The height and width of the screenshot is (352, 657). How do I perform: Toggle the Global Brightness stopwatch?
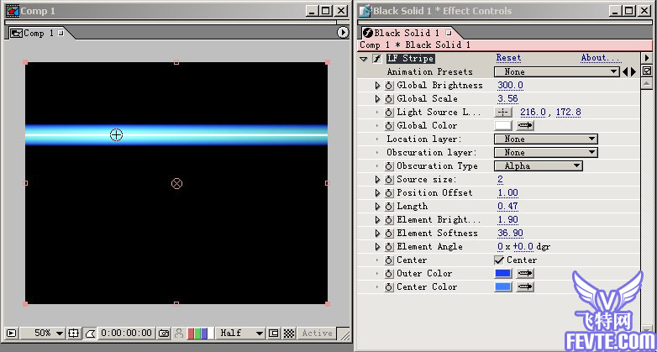pyautogui.click(x=389, y=86)
